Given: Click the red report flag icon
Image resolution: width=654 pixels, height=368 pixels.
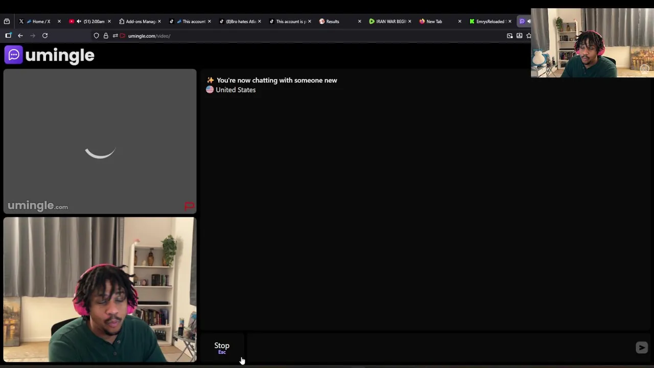Looking at the screenshot, I should pyautogui.click(x=189, y=206).
